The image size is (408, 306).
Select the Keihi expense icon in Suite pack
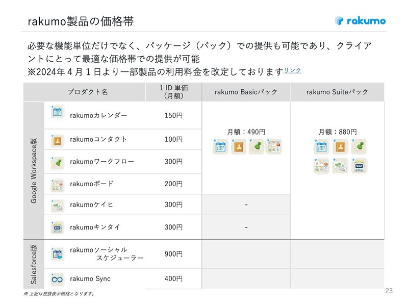point(340,166)
